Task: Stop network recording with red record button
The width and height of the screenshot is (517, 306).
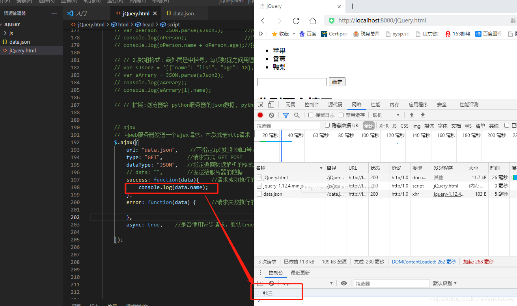Action: [x=260, y=115]
